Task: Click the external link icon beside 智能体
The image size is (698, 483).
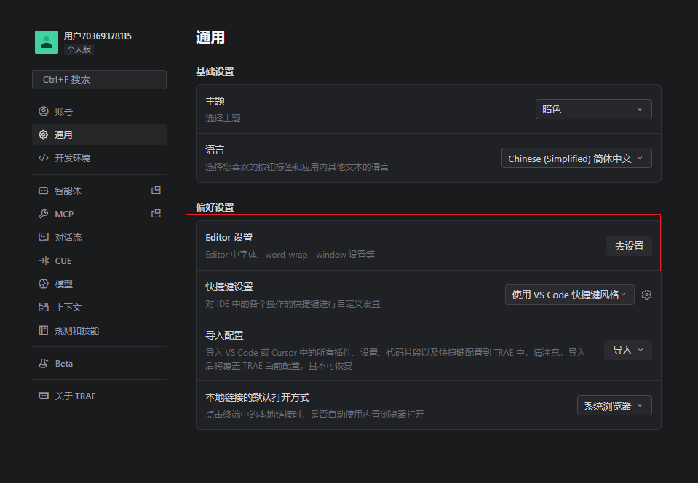Action: pos(156,191)
